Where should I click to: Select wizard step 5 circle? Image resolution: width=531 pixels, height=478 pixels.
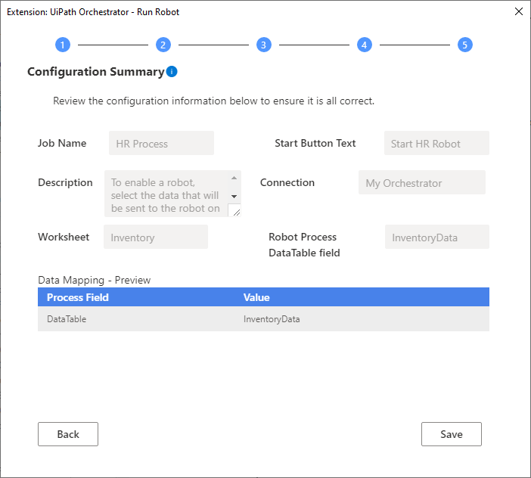465,45
